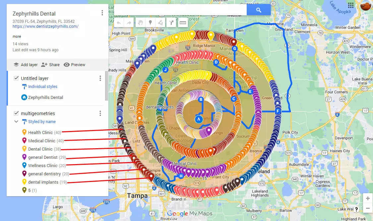
Task: Open the map help question mark
Action: [356, 209]
